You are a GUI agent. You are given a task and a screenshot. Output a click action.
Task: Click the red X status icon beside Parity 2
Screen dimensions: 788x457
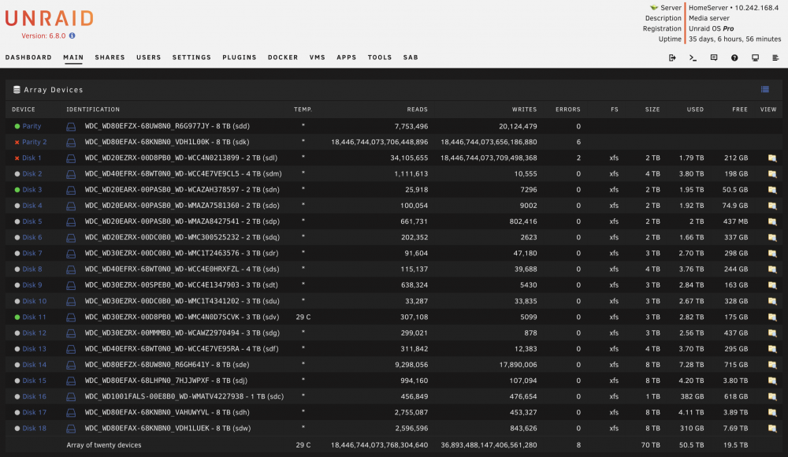tap(17, 143)
